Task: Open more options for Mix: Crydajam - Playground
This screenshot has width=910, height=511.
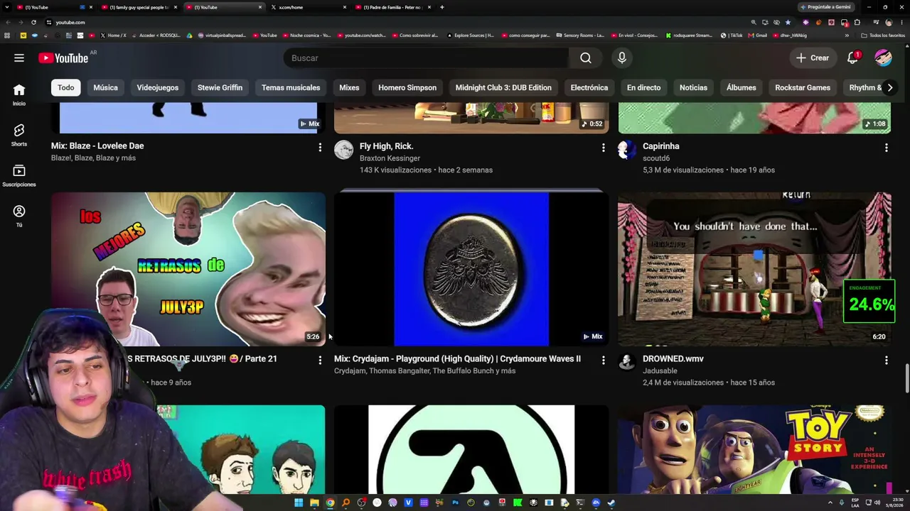Action: tap(604, 361)
